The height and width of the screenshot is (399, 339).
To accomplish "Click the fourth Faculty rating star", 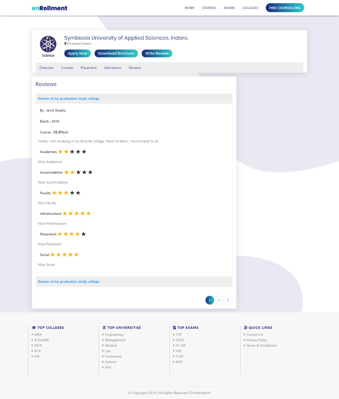I will click(72, 193).
